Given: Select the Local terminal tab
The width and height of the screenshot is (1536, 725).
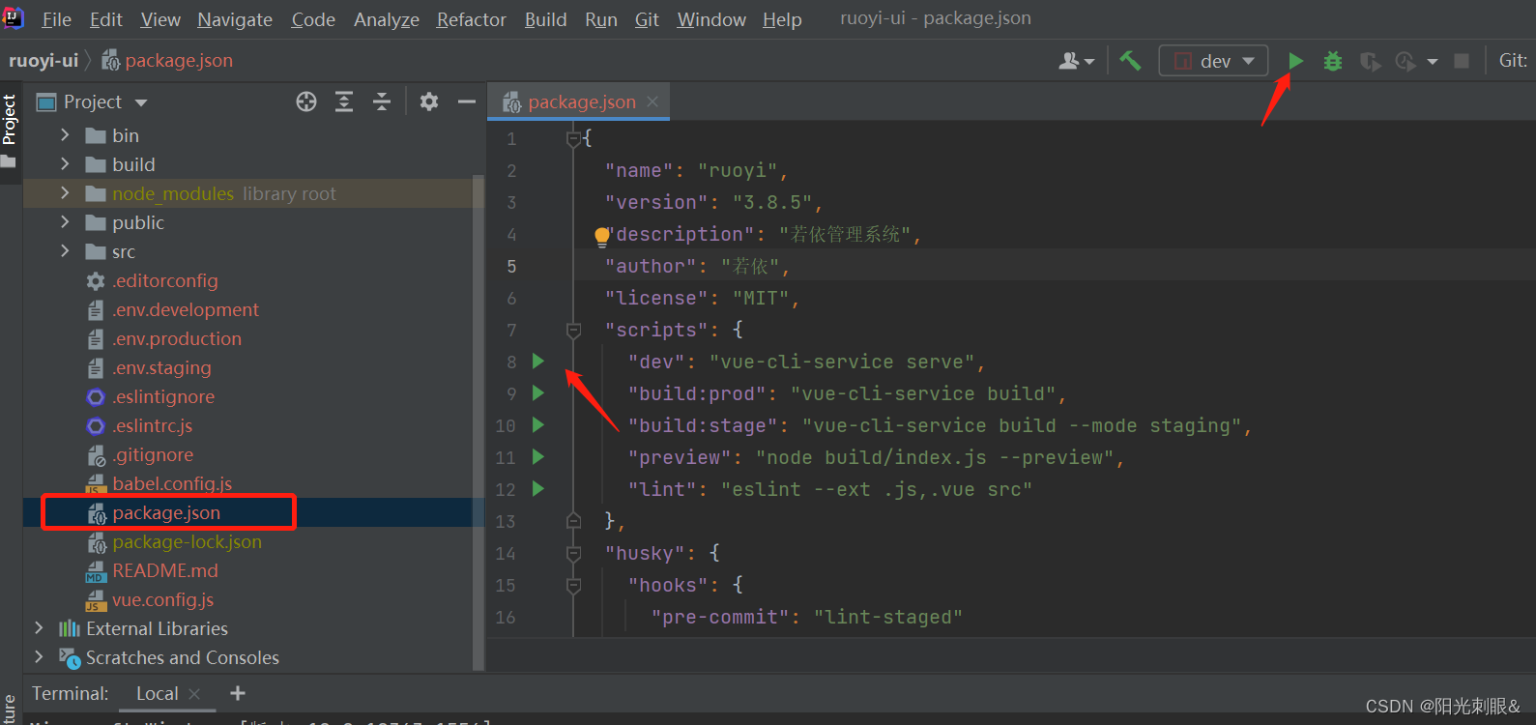Looking at the screenshot, I should (x=157, y=693).
